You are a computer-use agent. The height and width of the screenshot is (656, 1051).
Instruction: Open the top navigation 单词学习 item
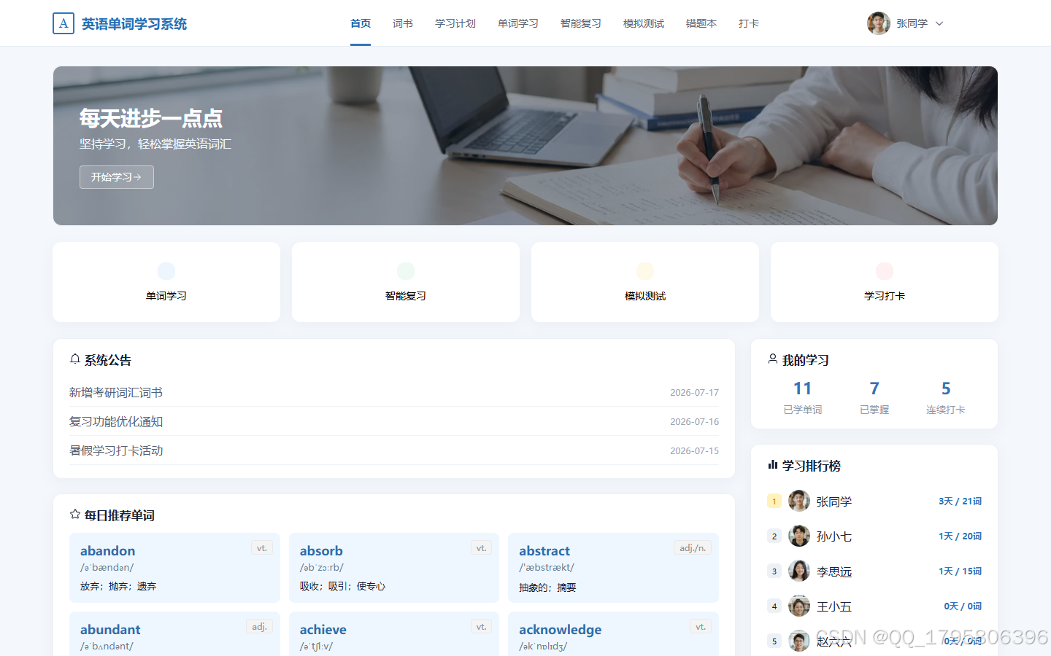coord(518,23)
